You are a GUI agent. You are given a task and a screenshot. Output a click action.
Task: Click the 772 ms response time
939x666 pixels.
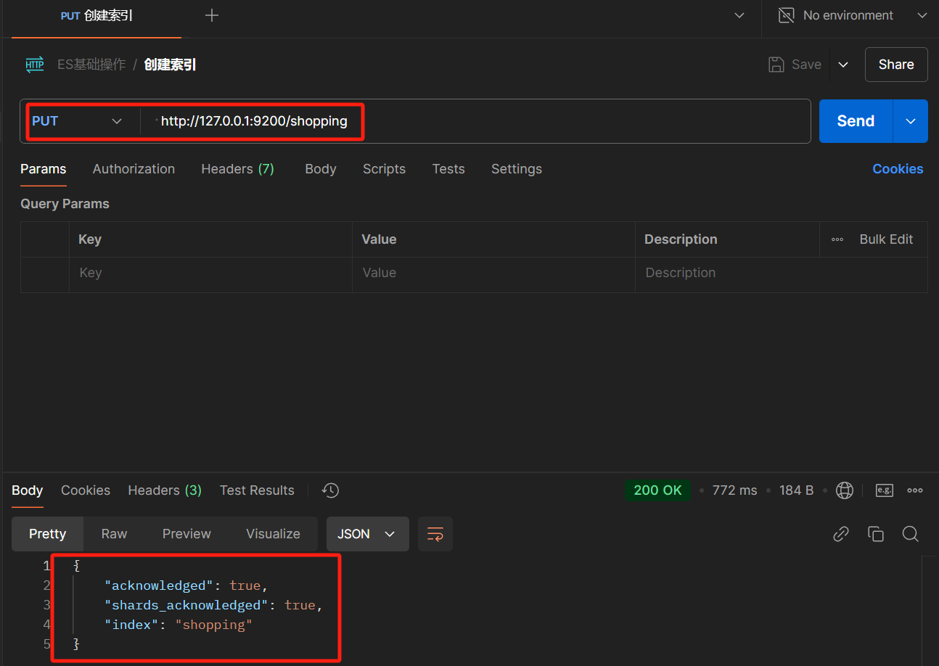734,490
